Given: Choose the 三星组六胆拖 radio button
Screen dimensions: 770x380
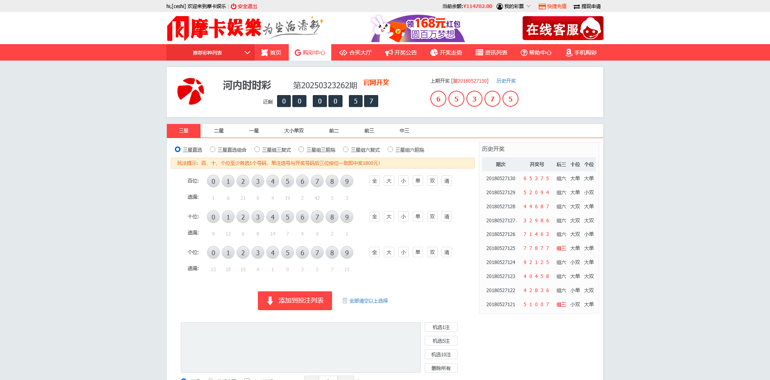Looking at the screenshot, I should pos(390,149).
